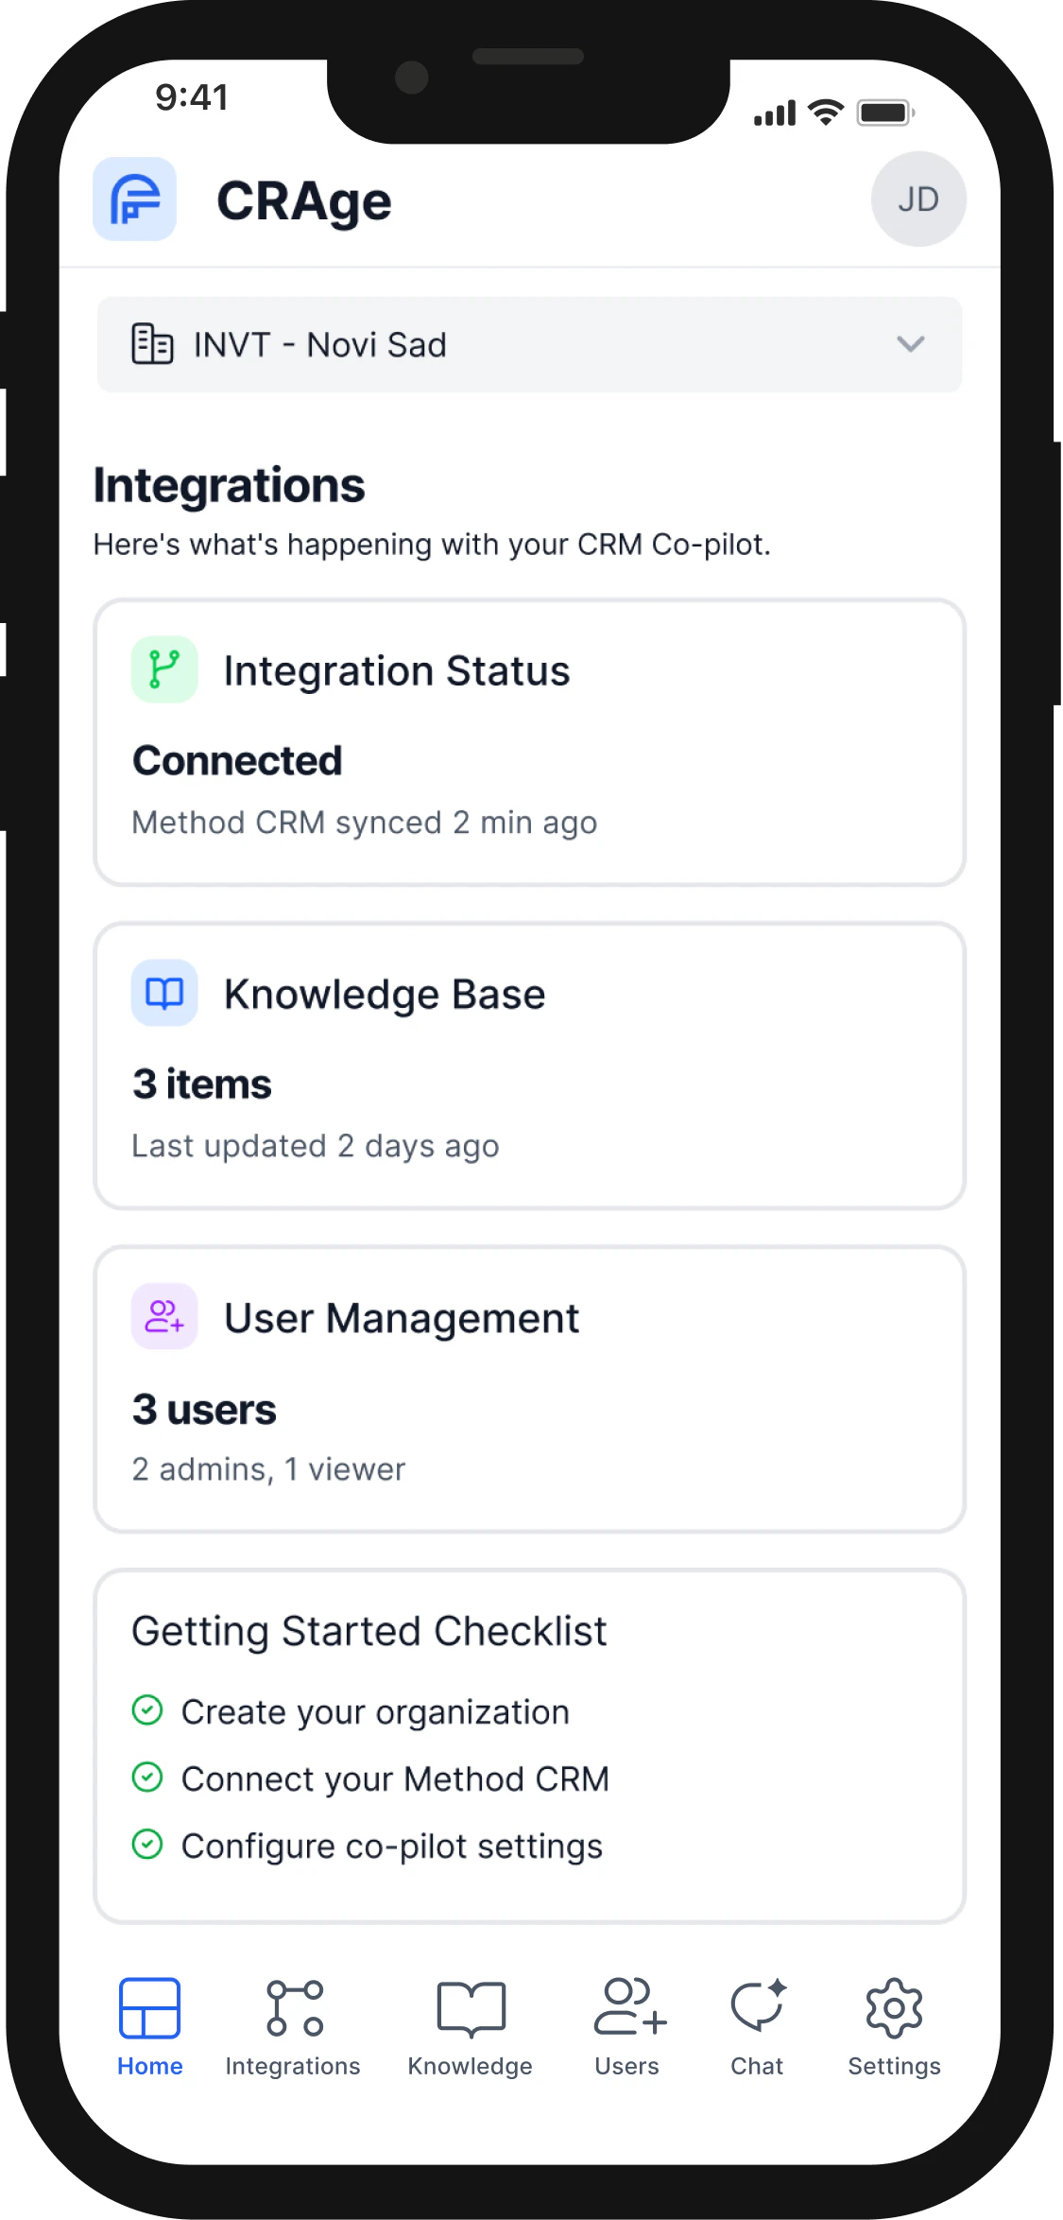Viewport: 1063px width, 2220px height.
Task: Select the Integration Status branch icon
Action: pyautogui.click(x=163, y=668)
